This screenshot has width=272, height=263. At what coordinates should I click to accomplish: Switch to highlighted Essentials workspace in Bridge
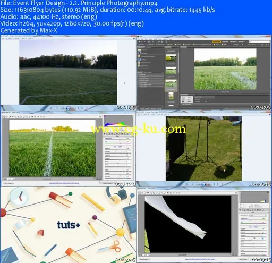(x=216, y=41)
